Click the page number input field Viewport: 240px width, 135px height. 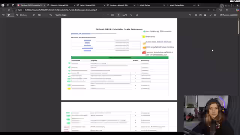point(118,15)
